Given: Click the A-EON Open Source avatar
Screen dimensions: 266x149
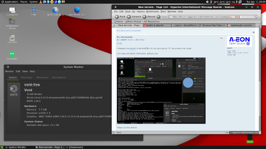Looking at the screenshot, I should [x=239, y=41].
